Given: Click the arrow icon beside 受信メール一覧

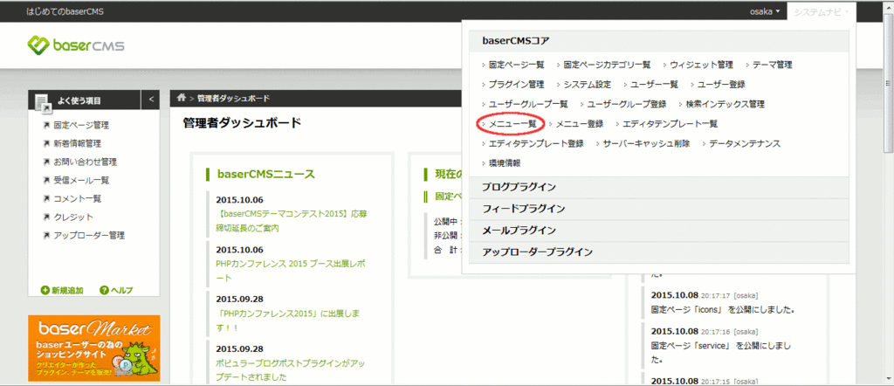Looking at the screenshot, I should click(x=46, y=180).
